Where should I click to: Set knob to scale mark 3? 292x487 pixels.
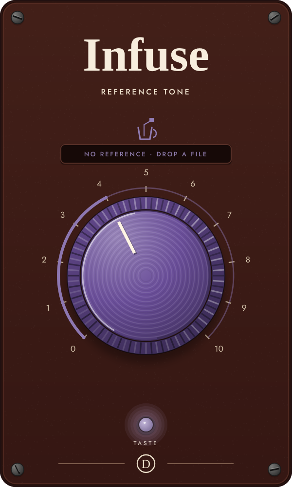point(63,215)
